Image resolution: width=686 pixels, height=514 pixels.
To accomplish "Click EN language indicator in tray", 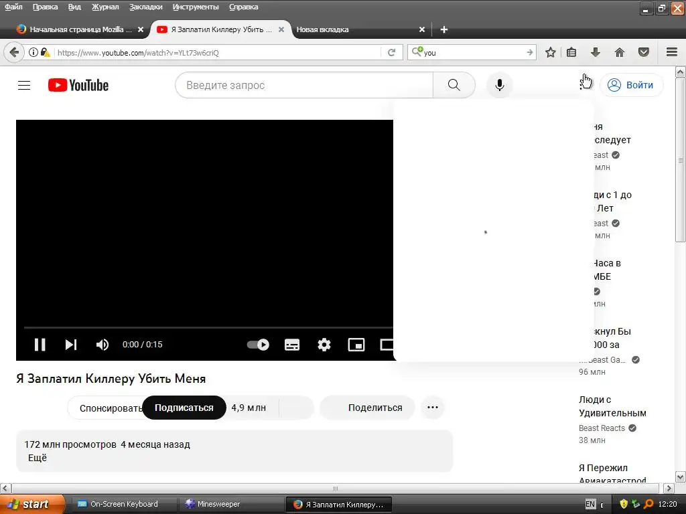I will point(590,504).
